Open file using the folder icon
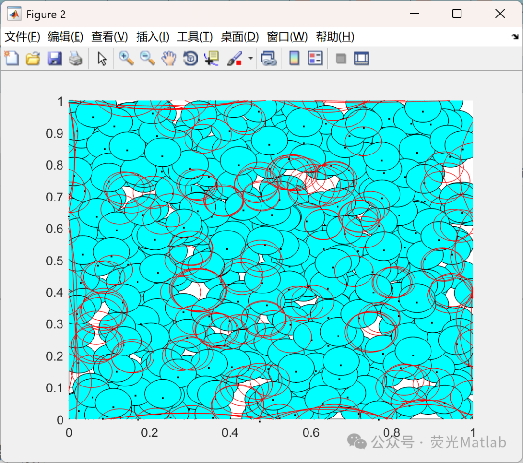The width and height of the screenshot is (523, 463). [33, 59]
